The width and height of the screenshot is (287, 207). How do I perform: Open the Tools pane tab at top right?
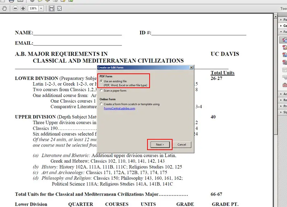pos(283,8)
